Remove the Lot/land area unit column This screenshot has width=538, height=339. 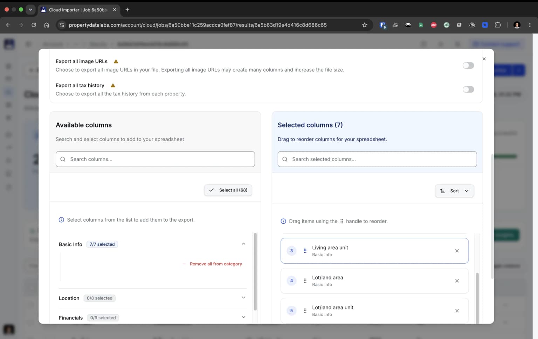pyautogui.click(x=457, y=311)
